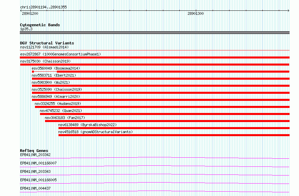Click the 1p35.3 band label

coord(26,29)
